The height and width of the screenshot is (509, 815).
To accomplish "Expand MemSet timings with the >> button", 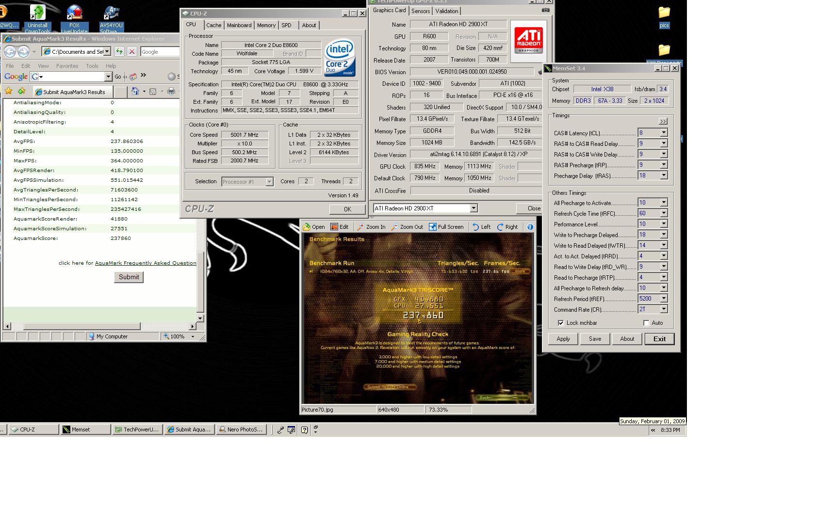I will [x=663, y=121].
